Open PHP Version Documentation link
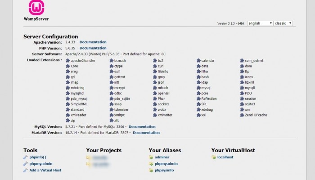The height and width of the screenshot is (180, 315). tap(93, 48)
